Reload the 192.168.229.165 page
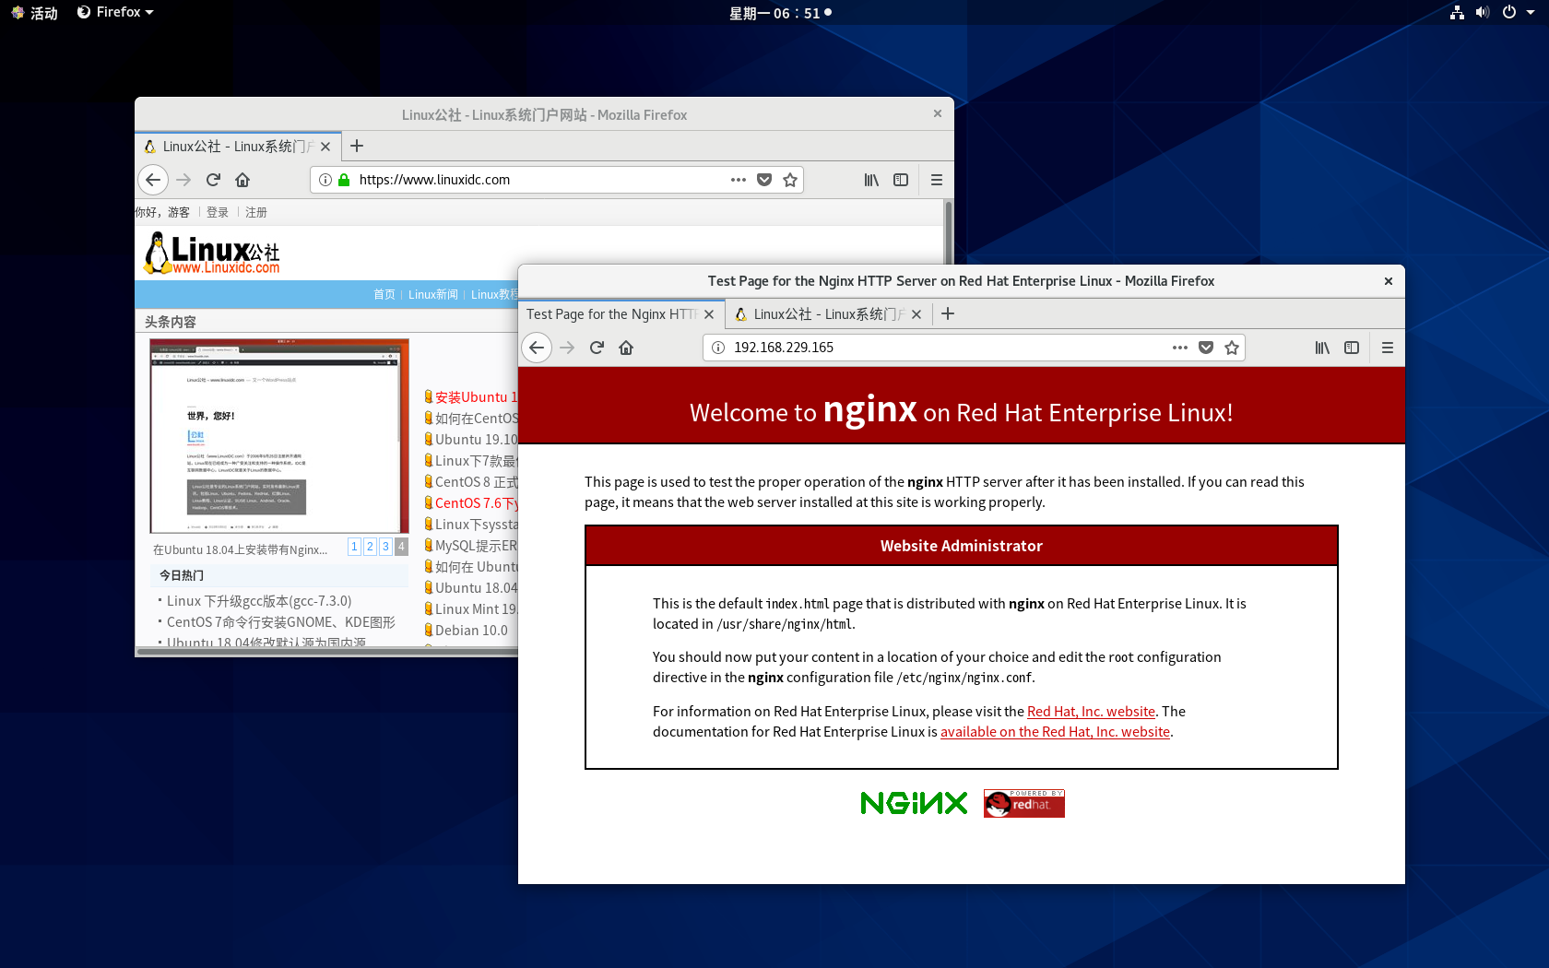Image resolution: width=1549 pixels, height=968 pixels. click(597, 348)
